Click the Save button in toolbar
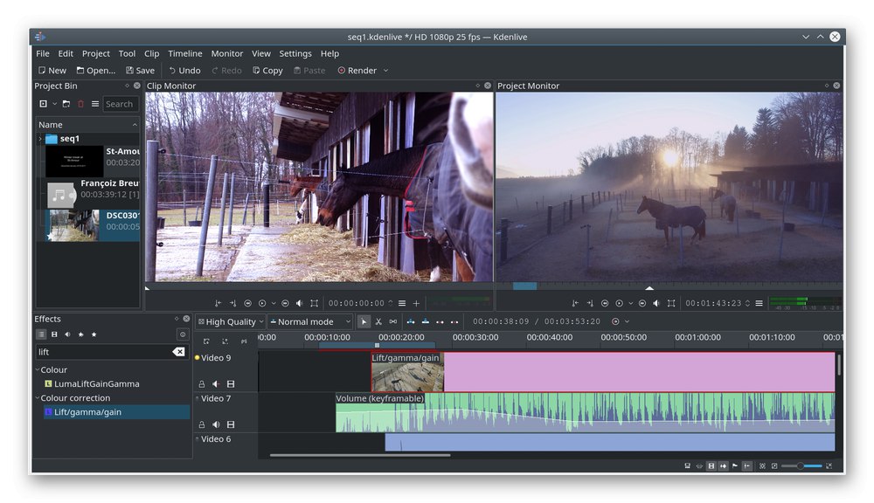The height and width of the screenshot is (503, 874). pos(140,71)
